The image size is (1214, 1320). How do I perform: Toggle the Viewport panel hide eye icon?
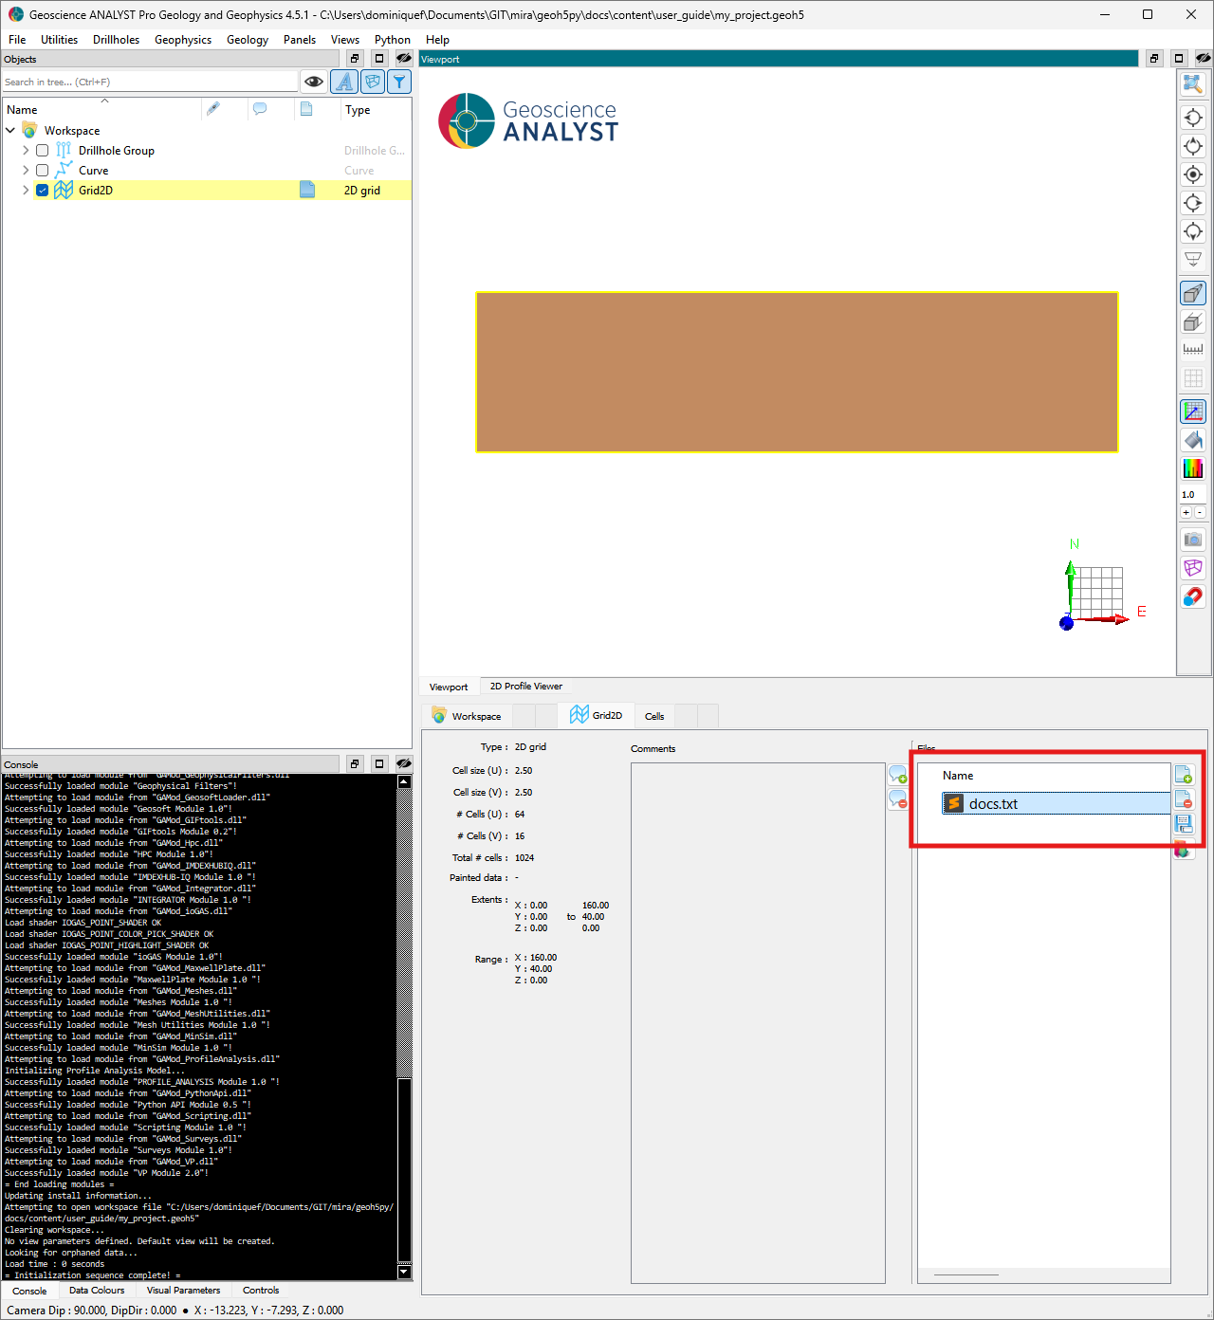point(1204,59)
